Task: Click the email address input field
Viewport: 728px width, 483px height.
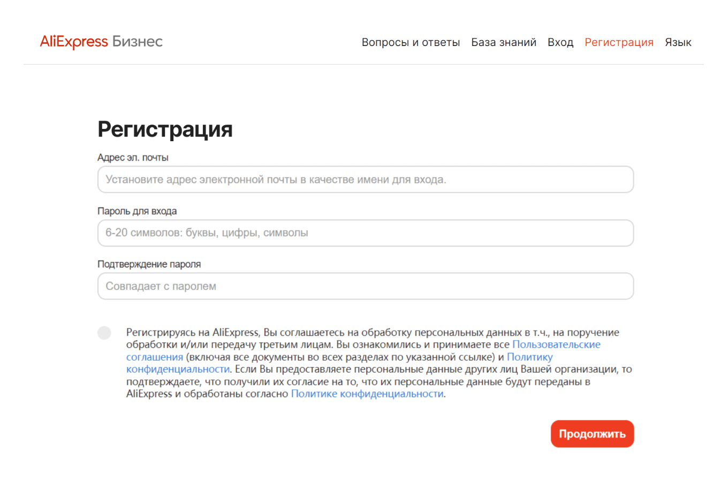Action: 365,179
